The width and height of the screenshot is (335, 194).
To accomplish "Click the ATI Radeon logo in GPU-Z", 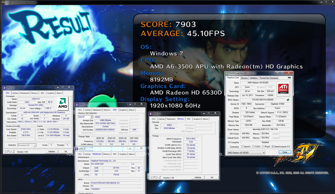I will [x=283, y=89].
